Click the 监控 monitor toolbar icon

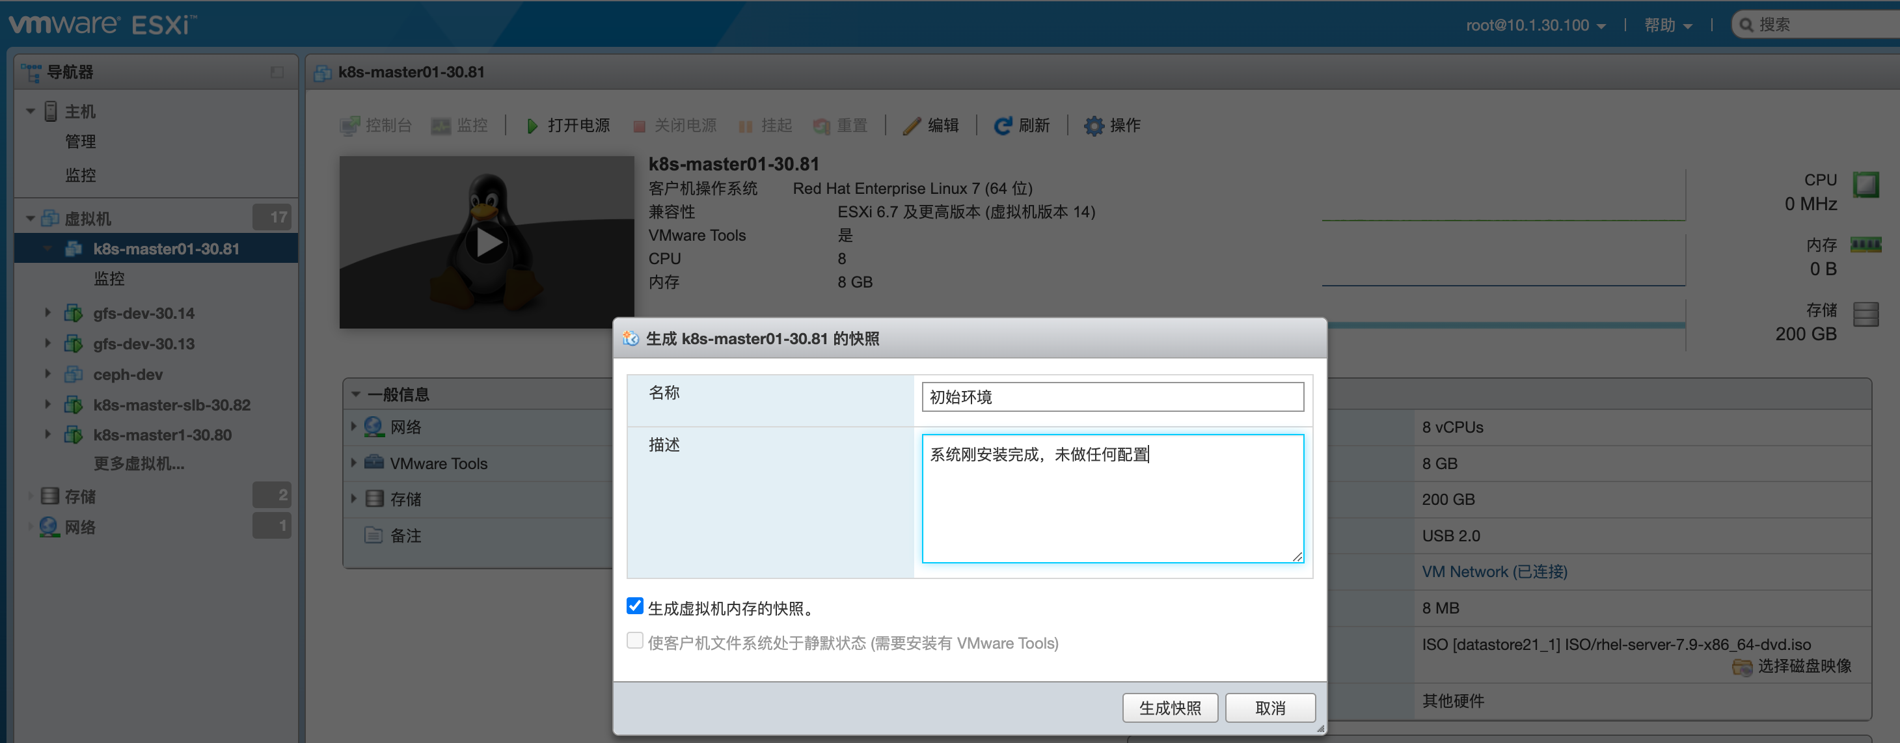click(441, 126)
